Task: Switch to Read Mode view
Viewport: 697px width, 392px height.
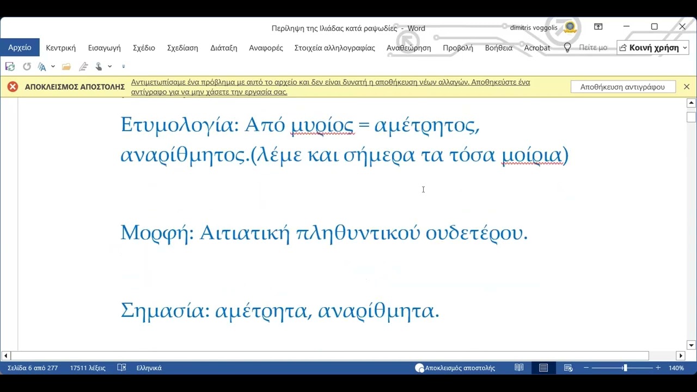Action: [519, 368]
